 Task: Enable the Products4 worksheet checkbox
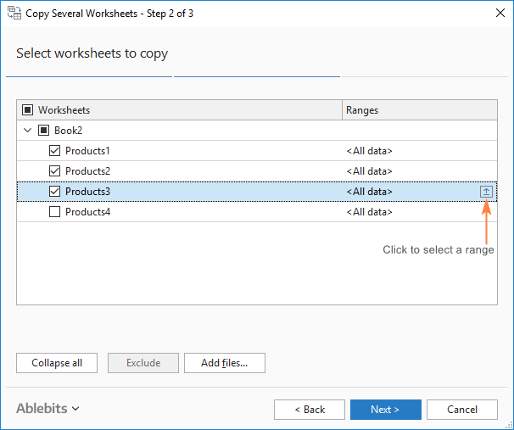tap(55, 212)
